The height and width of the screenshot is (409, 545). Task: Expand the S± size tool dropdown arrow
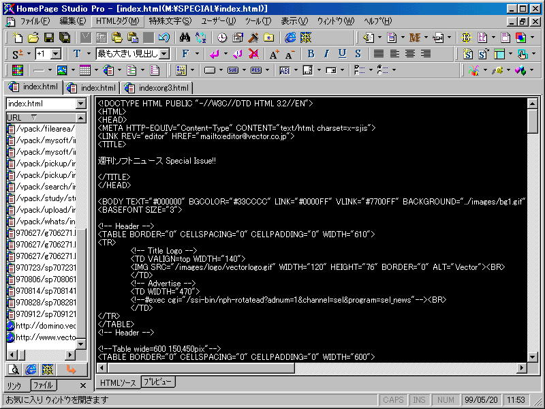(29, 55)
